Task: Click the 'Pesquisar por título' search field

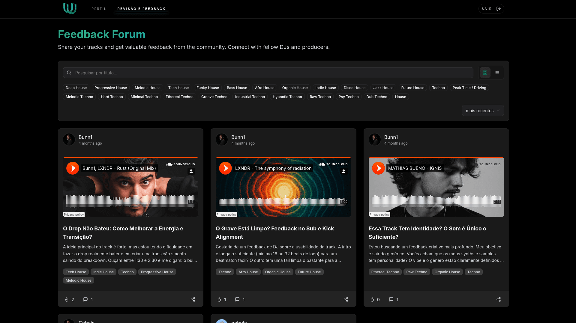Action: tap(210, 73)
